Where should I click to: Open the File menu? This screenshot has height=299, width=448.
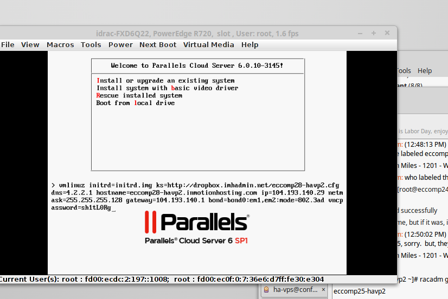[x=8, y=44]
